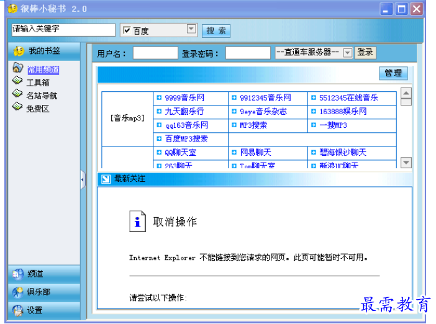
Task: Open the 9eye音乐杂志 link
Action: click(x=263, y=112)
